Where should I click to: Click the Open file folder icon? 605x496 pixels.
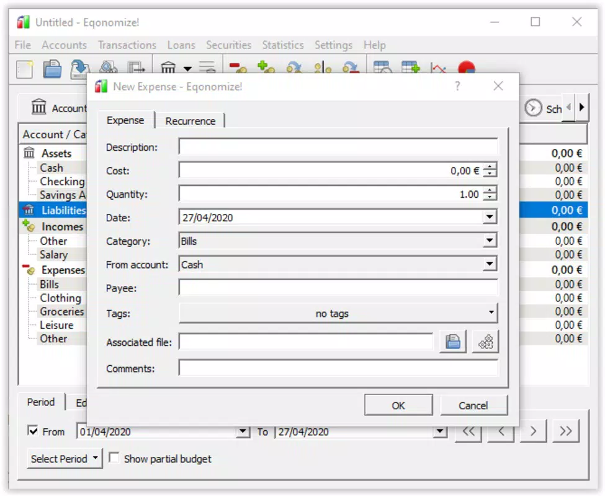[53, 69]
